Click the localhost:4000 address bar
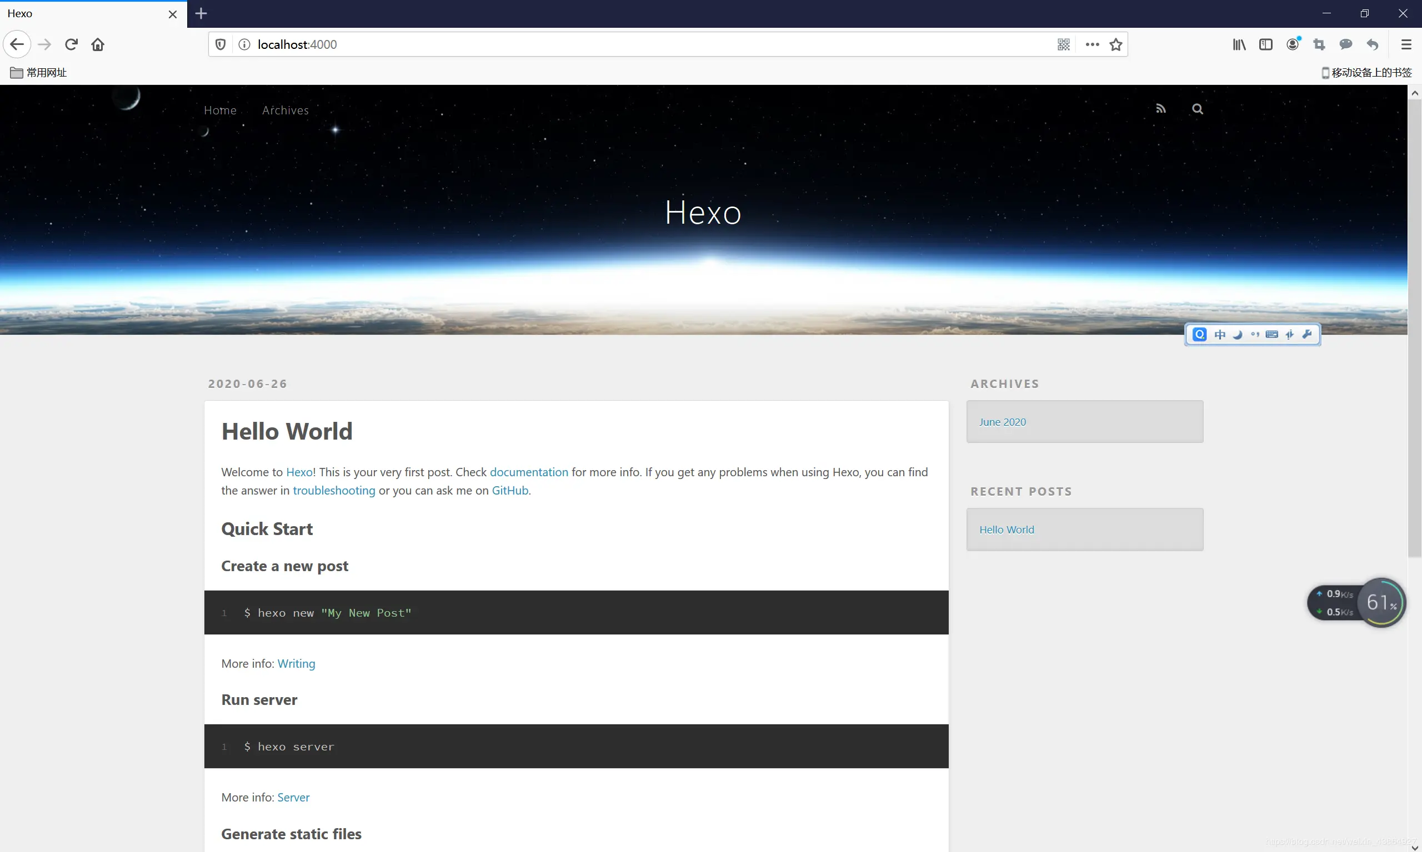The image size is (1422, 852). tap(632, 44)
